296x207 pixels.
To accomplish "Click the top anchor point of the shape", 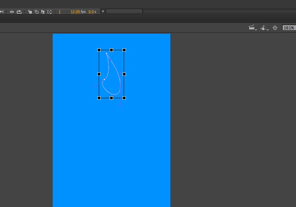I will pos(106,54).
